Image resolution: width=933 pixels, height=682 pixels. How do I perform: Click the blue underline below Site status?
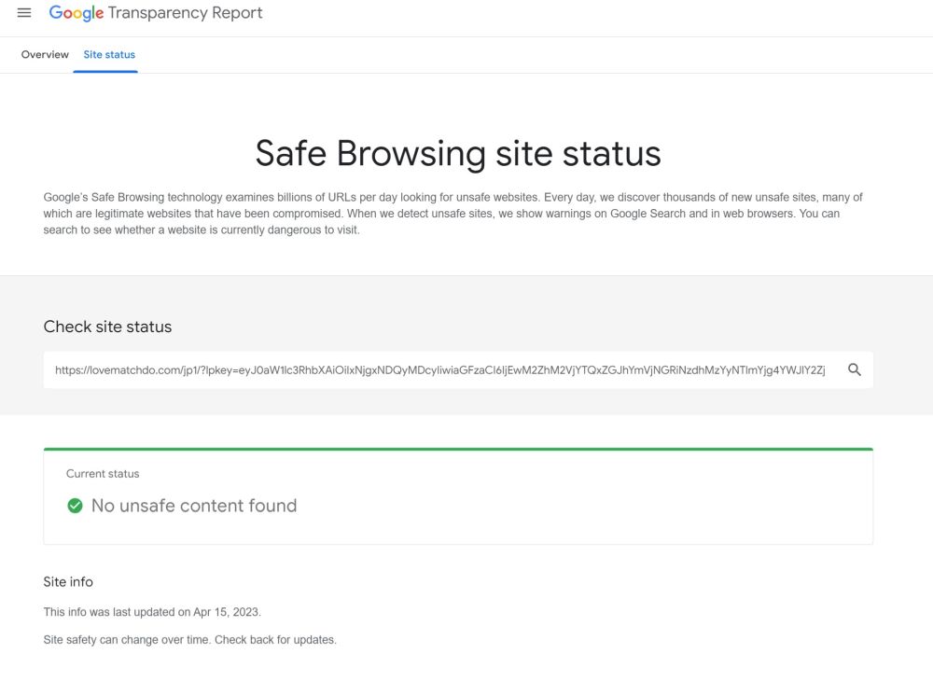pos(105,72)
